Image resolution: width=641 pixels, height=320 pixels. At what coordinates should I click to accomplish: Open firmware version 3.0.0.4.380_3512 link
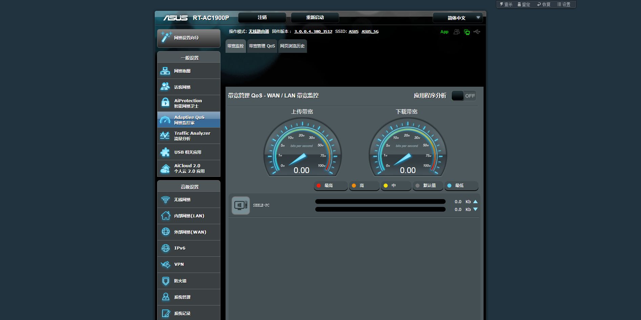[313, 31]
